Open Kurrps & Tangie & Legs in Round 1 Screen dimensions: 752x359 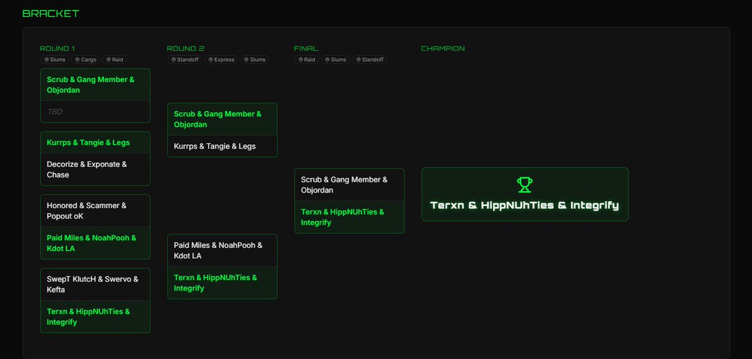pyautogui.click(x=95, y=142)
